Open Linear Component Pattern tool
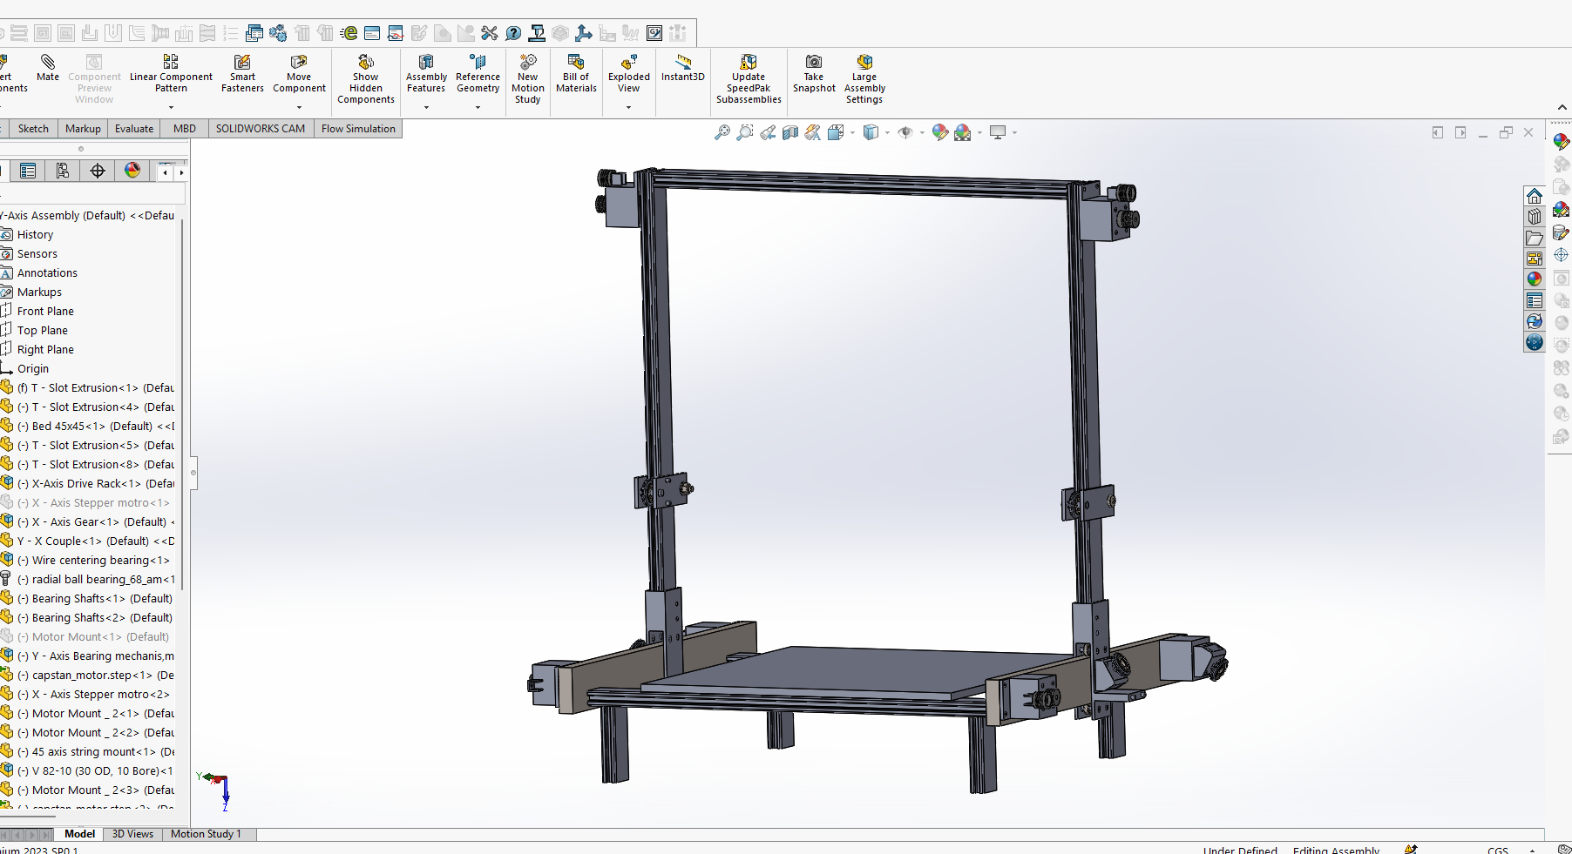Viewport: 1572px width, 854px height. tap(171, 73)
